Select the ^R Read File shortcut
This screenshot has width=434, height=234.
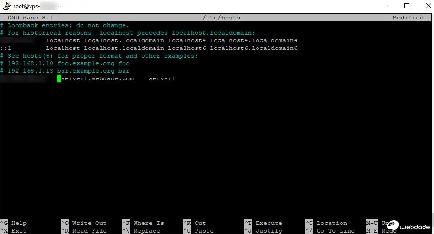click(83, 231)
